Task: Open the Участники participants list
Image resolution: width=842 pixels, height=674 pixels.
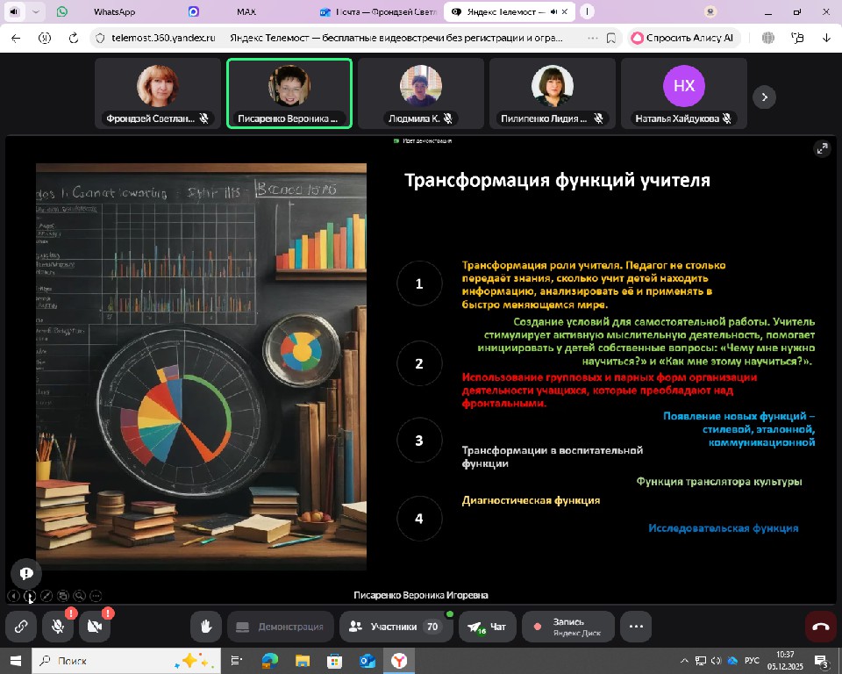Action: point(394,627)
